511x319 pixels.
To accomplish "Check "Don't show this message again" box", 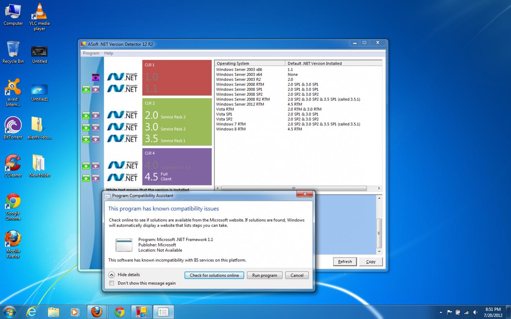I will click(112, 283).
